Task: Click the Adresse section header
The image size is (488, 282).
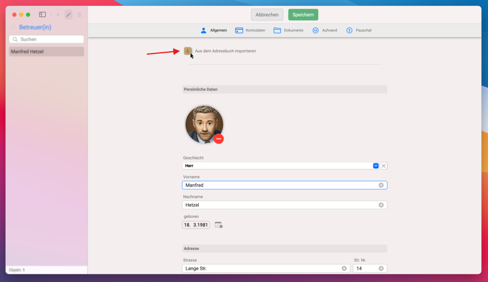Action: pyautogui.click(x=285, y=248)
